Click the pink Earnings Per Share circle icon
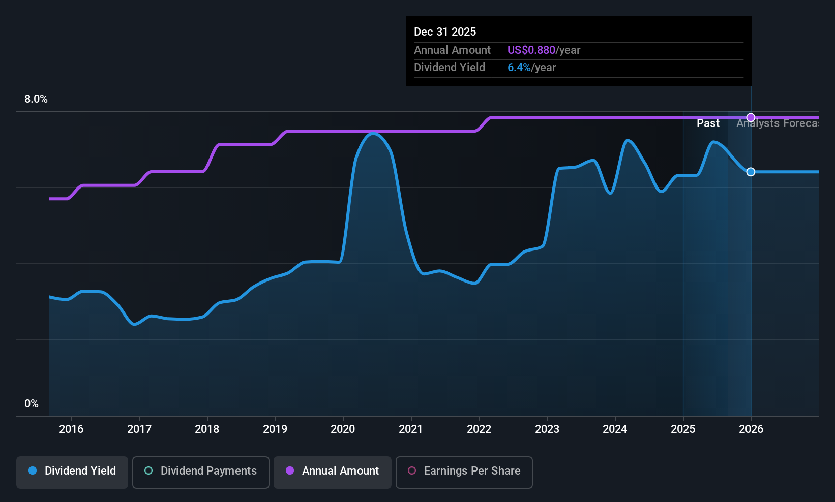The height and width of the screenshot is (502, 835). pos(412,470)
